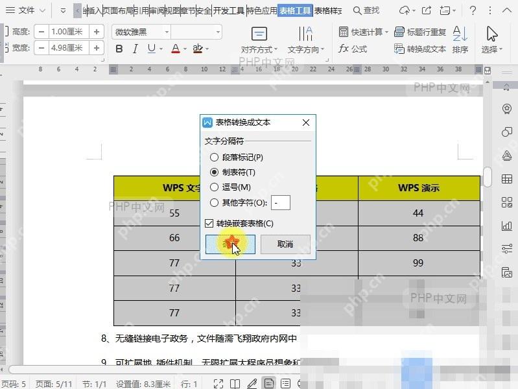
Task: Open the font name 微软雅黑 dropdown
Action: click(167, 32)
